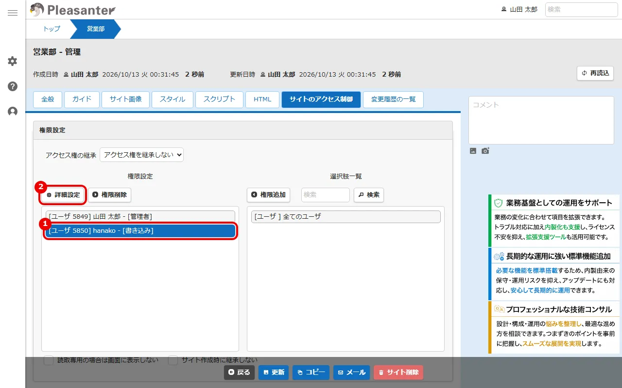Open the サイト画像 tab
This screenshot has width=622, height=388.
tap(126, 99)
